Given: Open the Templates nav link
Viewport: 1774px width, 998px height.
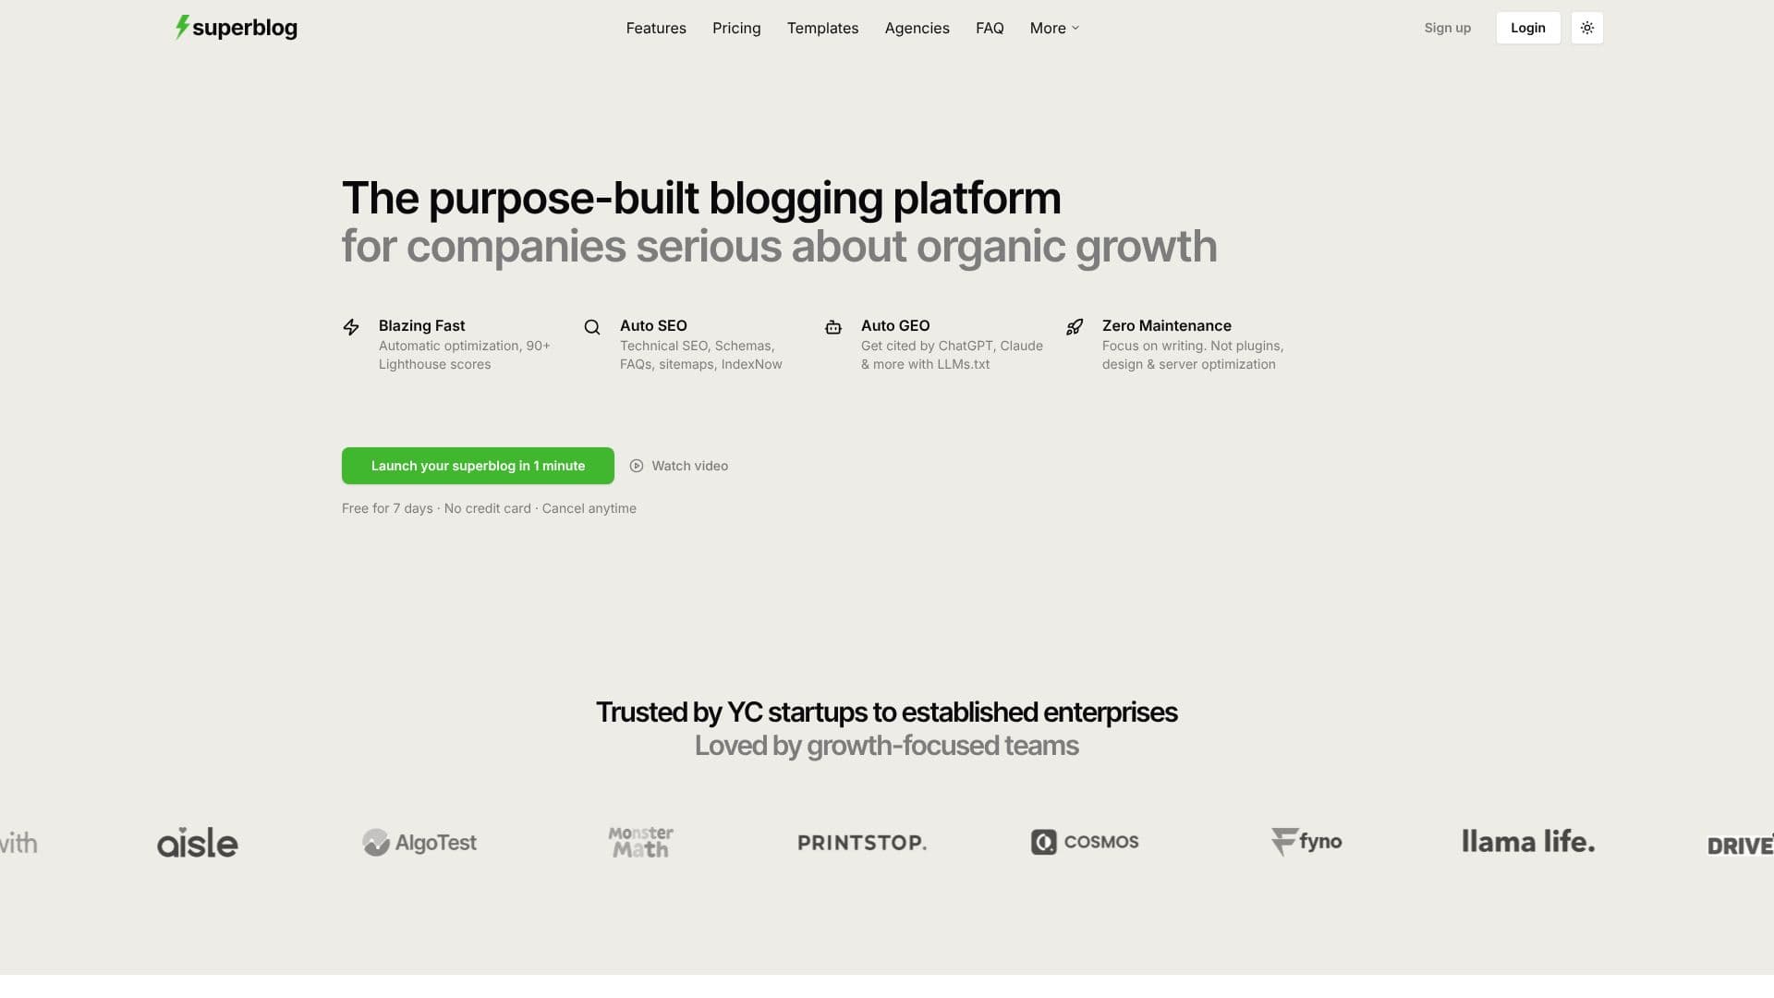Looking at the screenshot, I should [822, 28].
